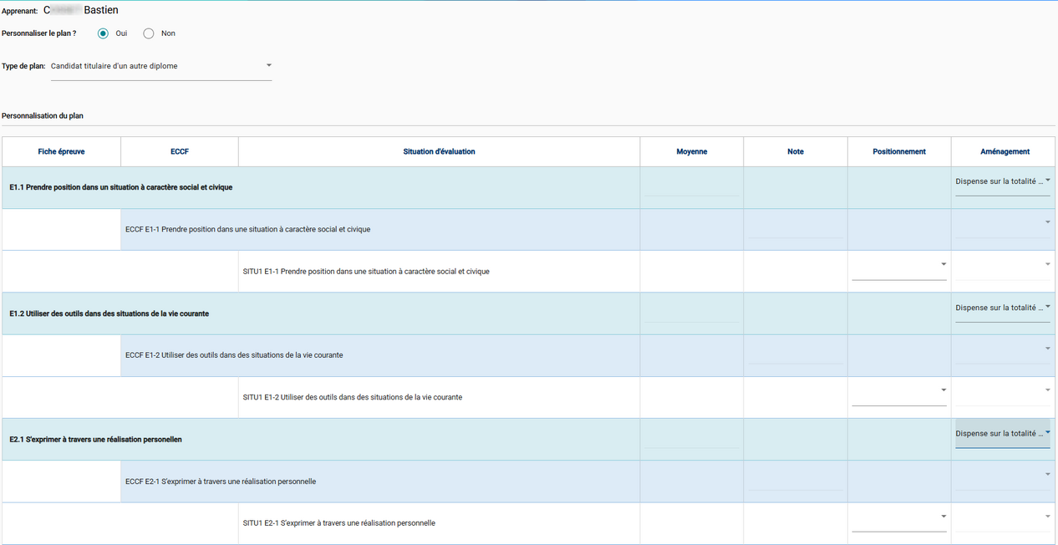The width and height of the screenshot is (1058, 545).
Task: Click the Note field for ECCF E1-2
Action: (x=795, y=354)
